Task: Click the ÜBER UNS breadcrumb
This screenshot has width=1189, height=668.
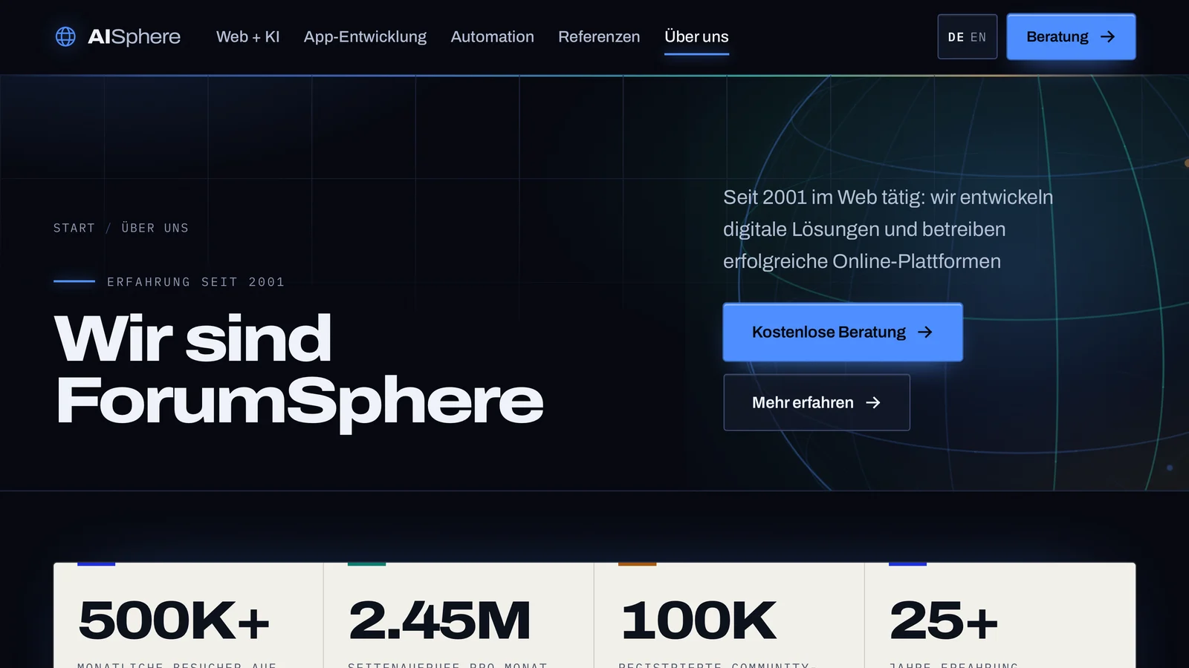Action: [155, 228]
